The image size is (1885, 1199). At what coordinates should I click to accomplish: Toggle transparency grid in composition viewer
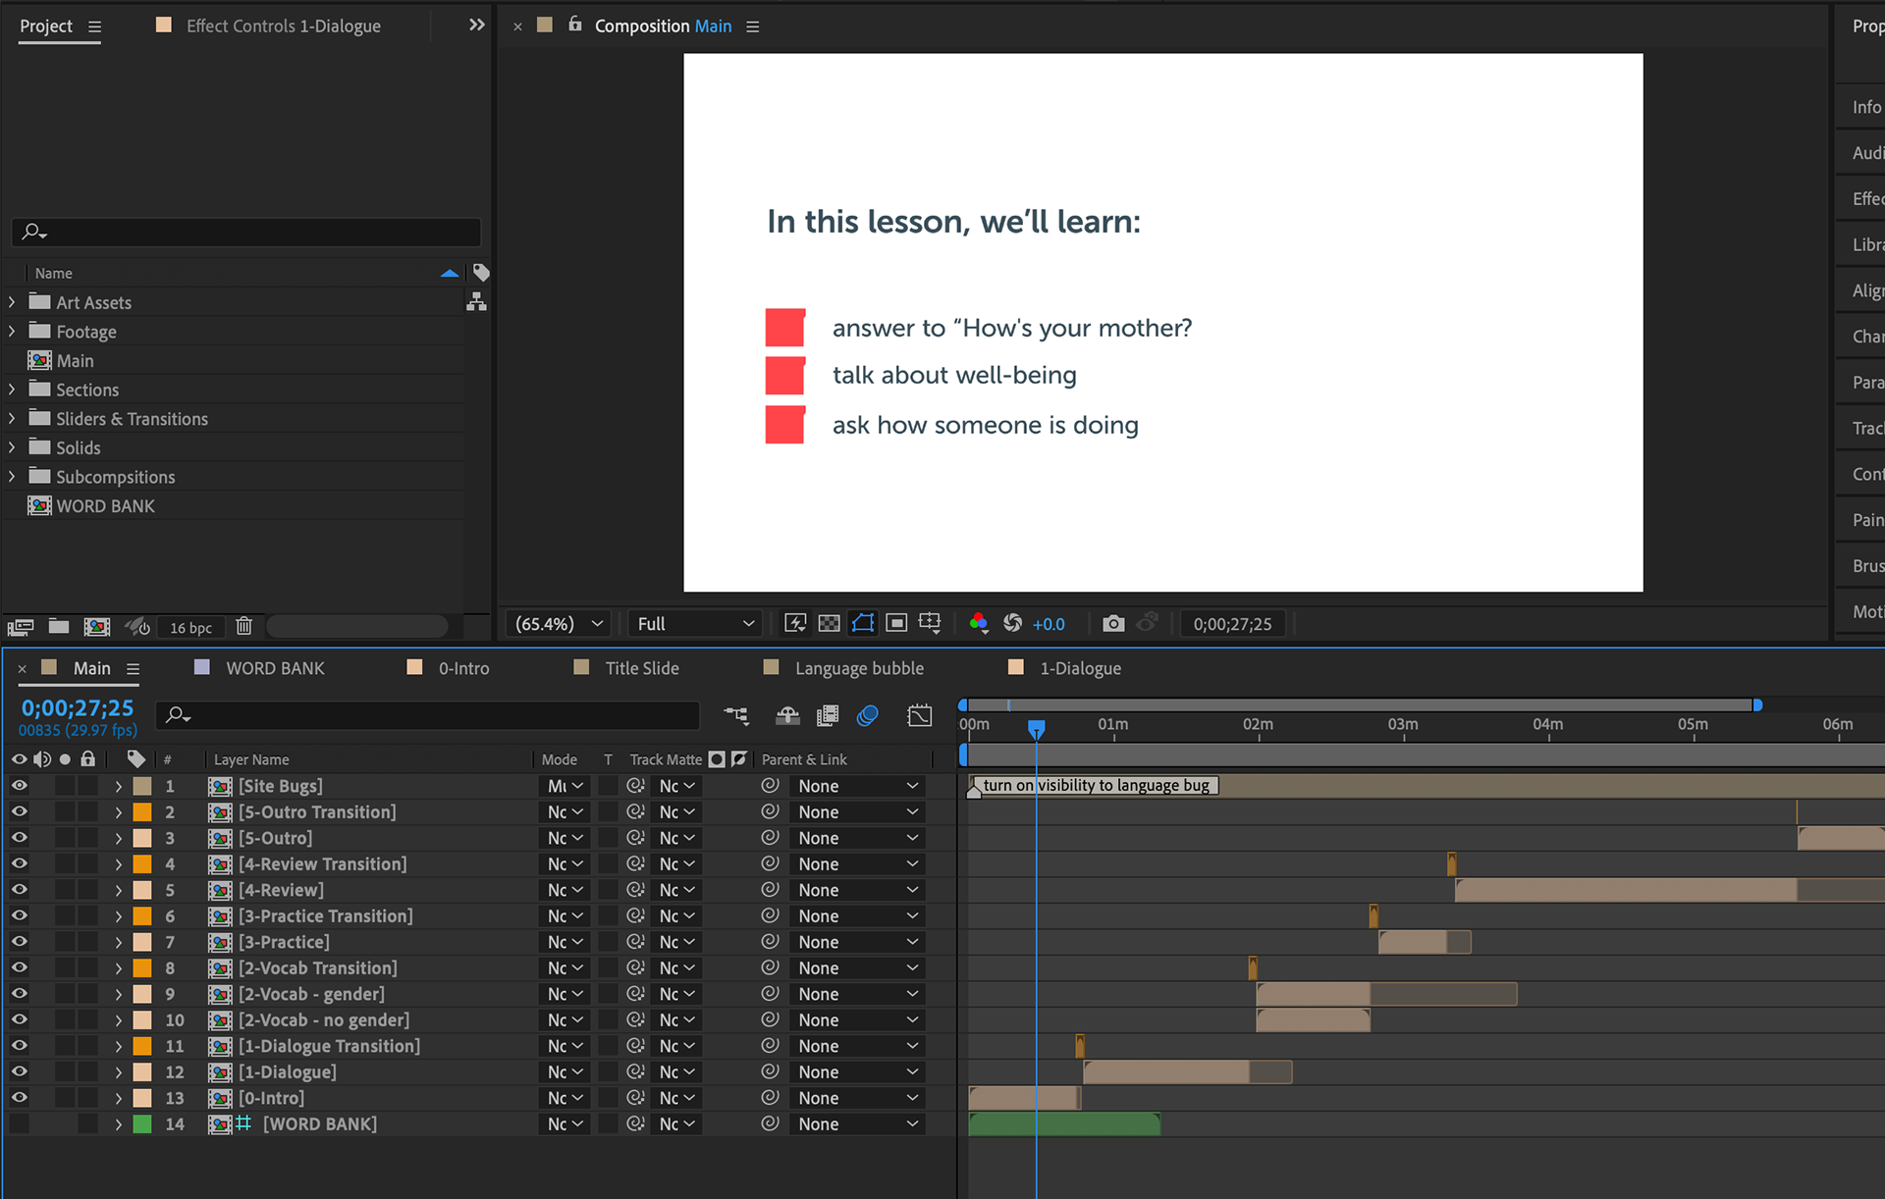click(830, 623)
